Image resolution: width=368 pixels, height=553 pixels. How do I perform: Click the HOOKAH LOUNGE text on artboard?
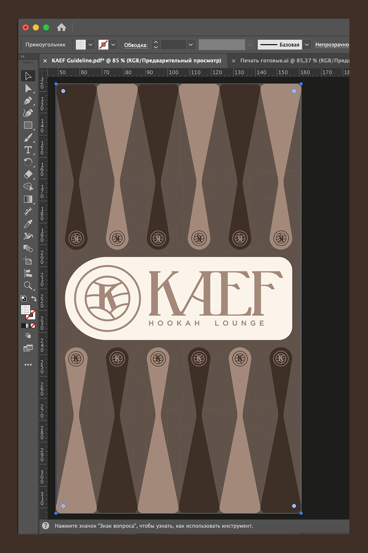[207, 323]
